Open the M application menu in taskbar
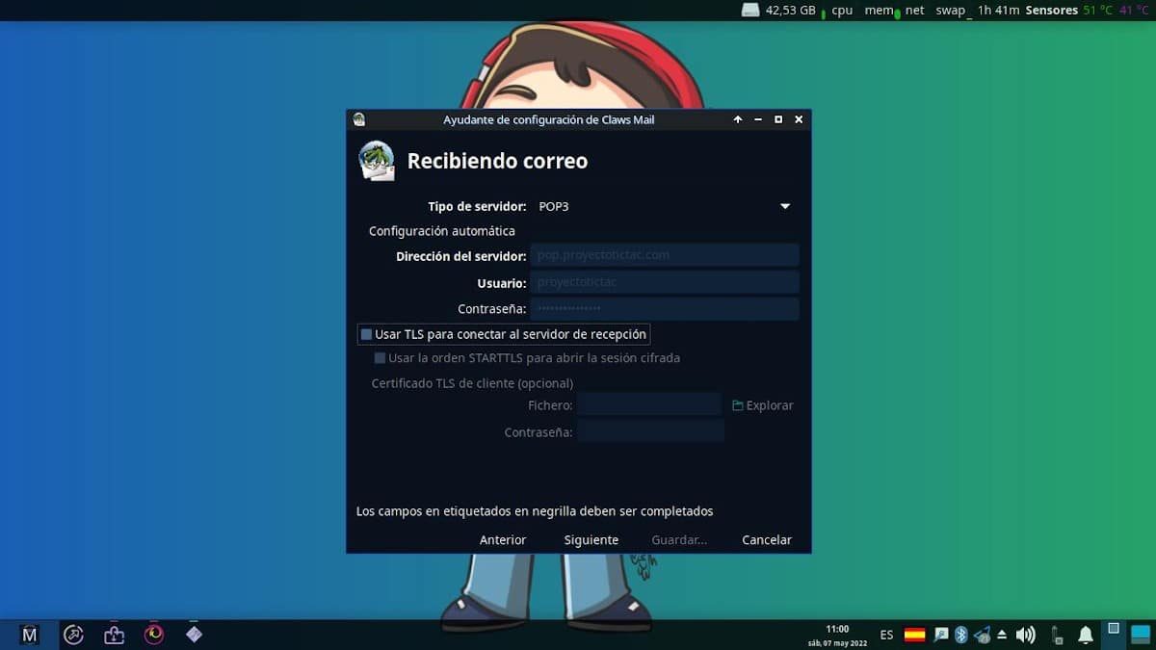 (x=29, y=635)
